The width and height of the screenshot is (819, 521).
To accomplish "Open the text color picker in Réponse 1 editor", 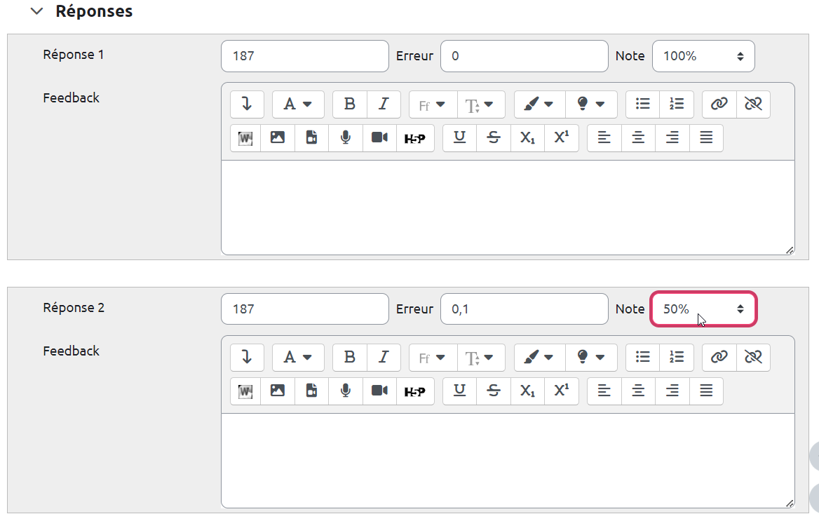I will click(x=539, y=104).
